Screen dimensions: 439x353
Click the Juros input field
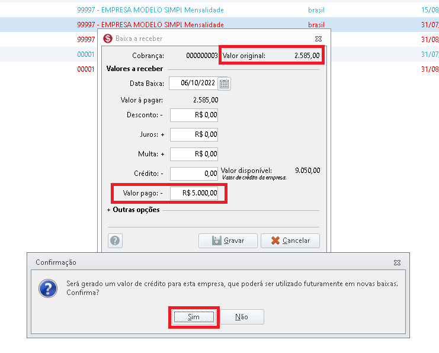click(194, 134)
